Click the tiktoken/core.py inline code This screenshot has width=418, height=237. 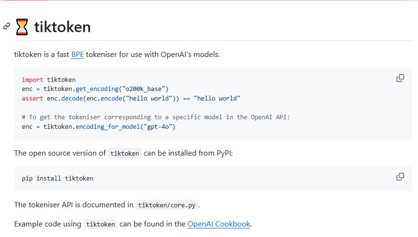[x=167, y=205]
